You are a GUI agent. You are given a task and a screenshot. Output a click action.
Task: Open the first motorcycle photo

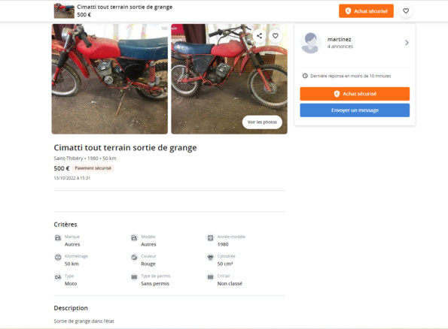[x=109, y=79]
